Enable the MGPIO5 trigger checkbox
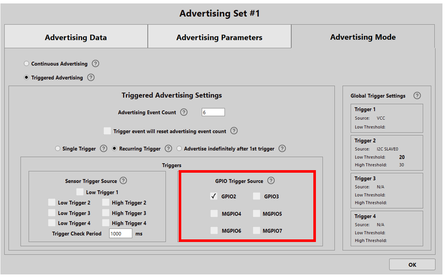 [256, 214]
